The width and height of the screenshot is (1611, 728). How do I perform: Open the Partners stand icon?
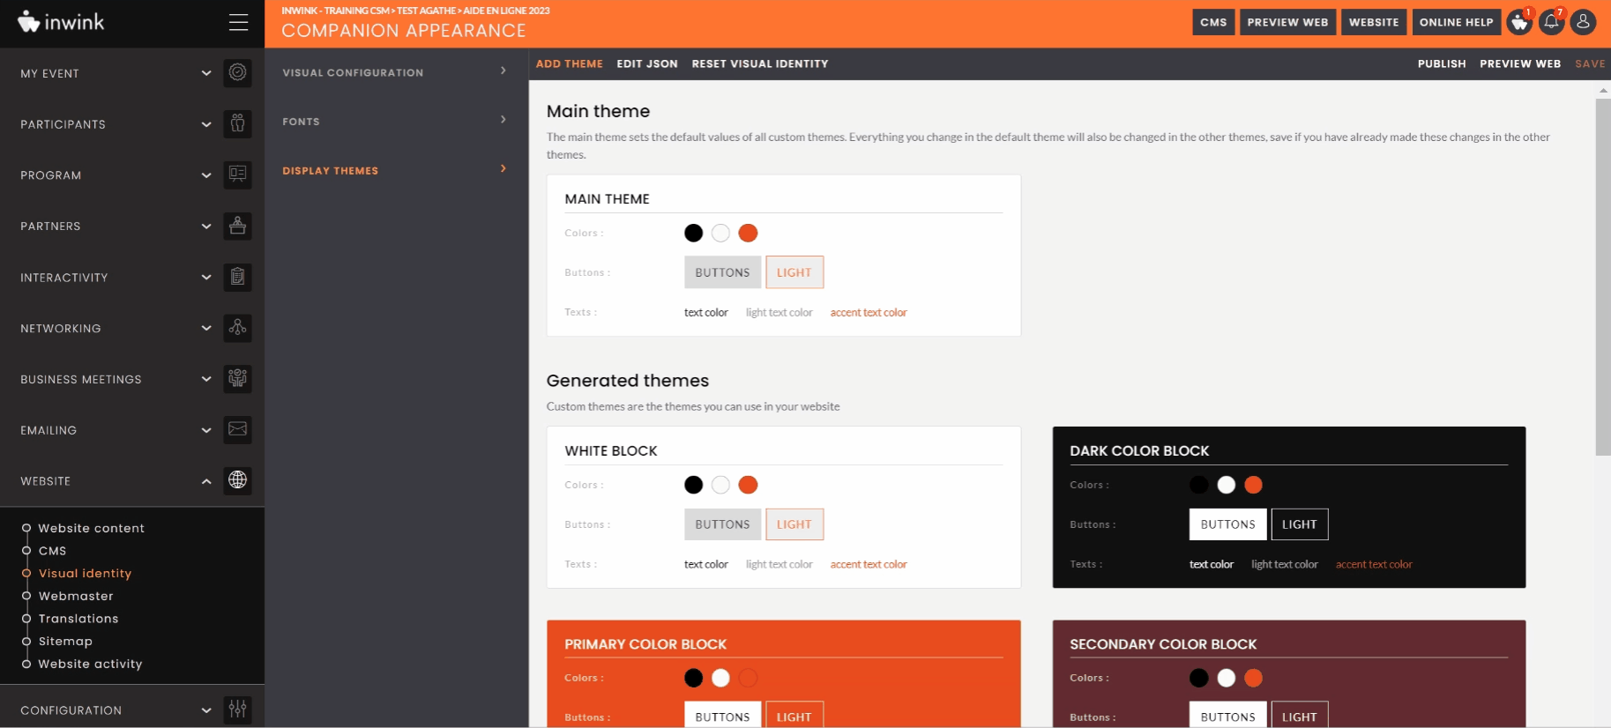238,226
